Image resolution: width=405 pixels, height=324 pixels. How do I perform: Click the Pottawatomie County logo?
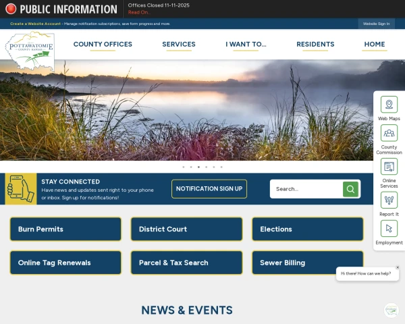click(30, 51)
